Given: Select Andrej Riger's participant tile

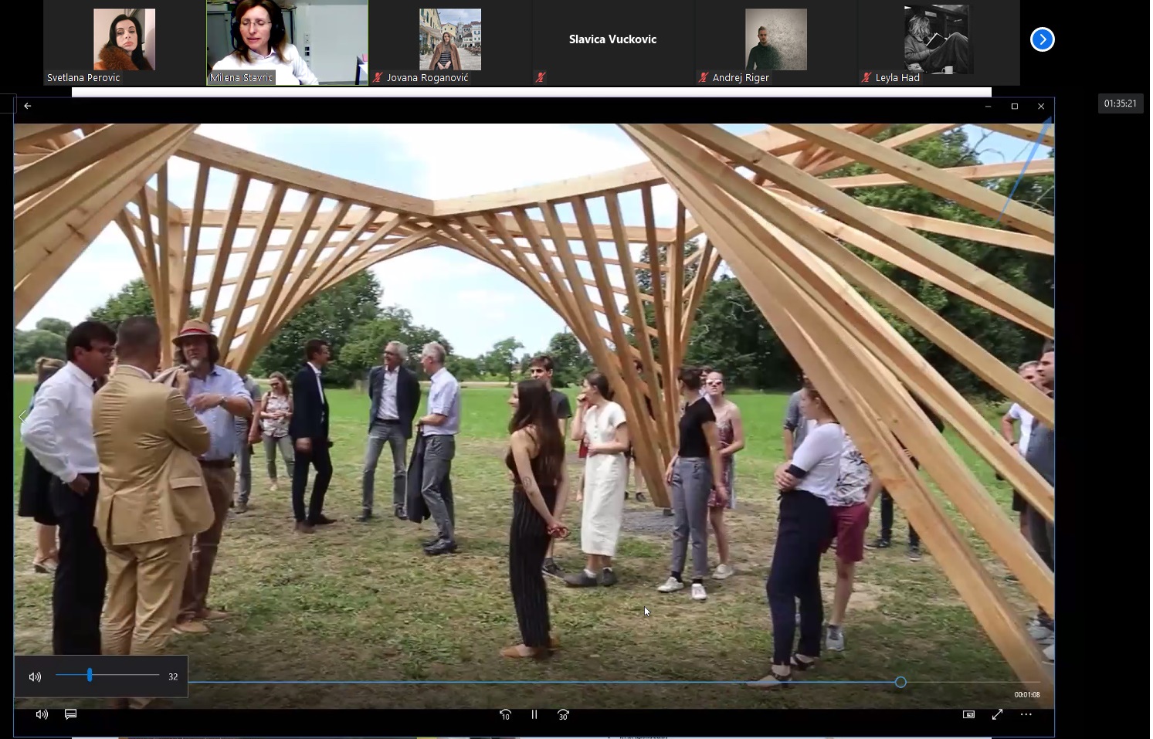Looking at the screenshot, I should [x=776, y=42].
